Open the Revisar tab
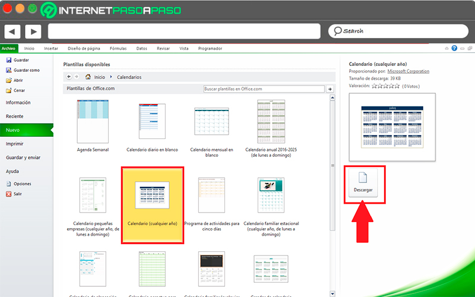The width and height of the screenshot is (475, 297). click(x=163, y=49)
